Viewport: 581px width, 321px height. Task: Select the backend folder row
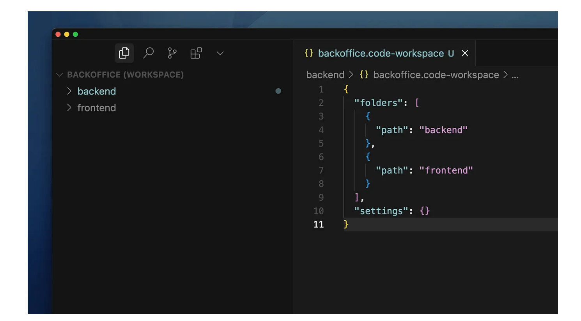[x=174, y=91]
